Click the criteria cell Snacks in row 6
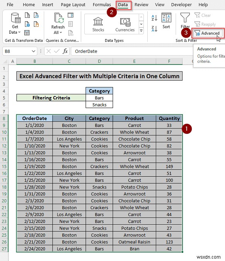This screenshot has height=261, width=225. (99, 105)
